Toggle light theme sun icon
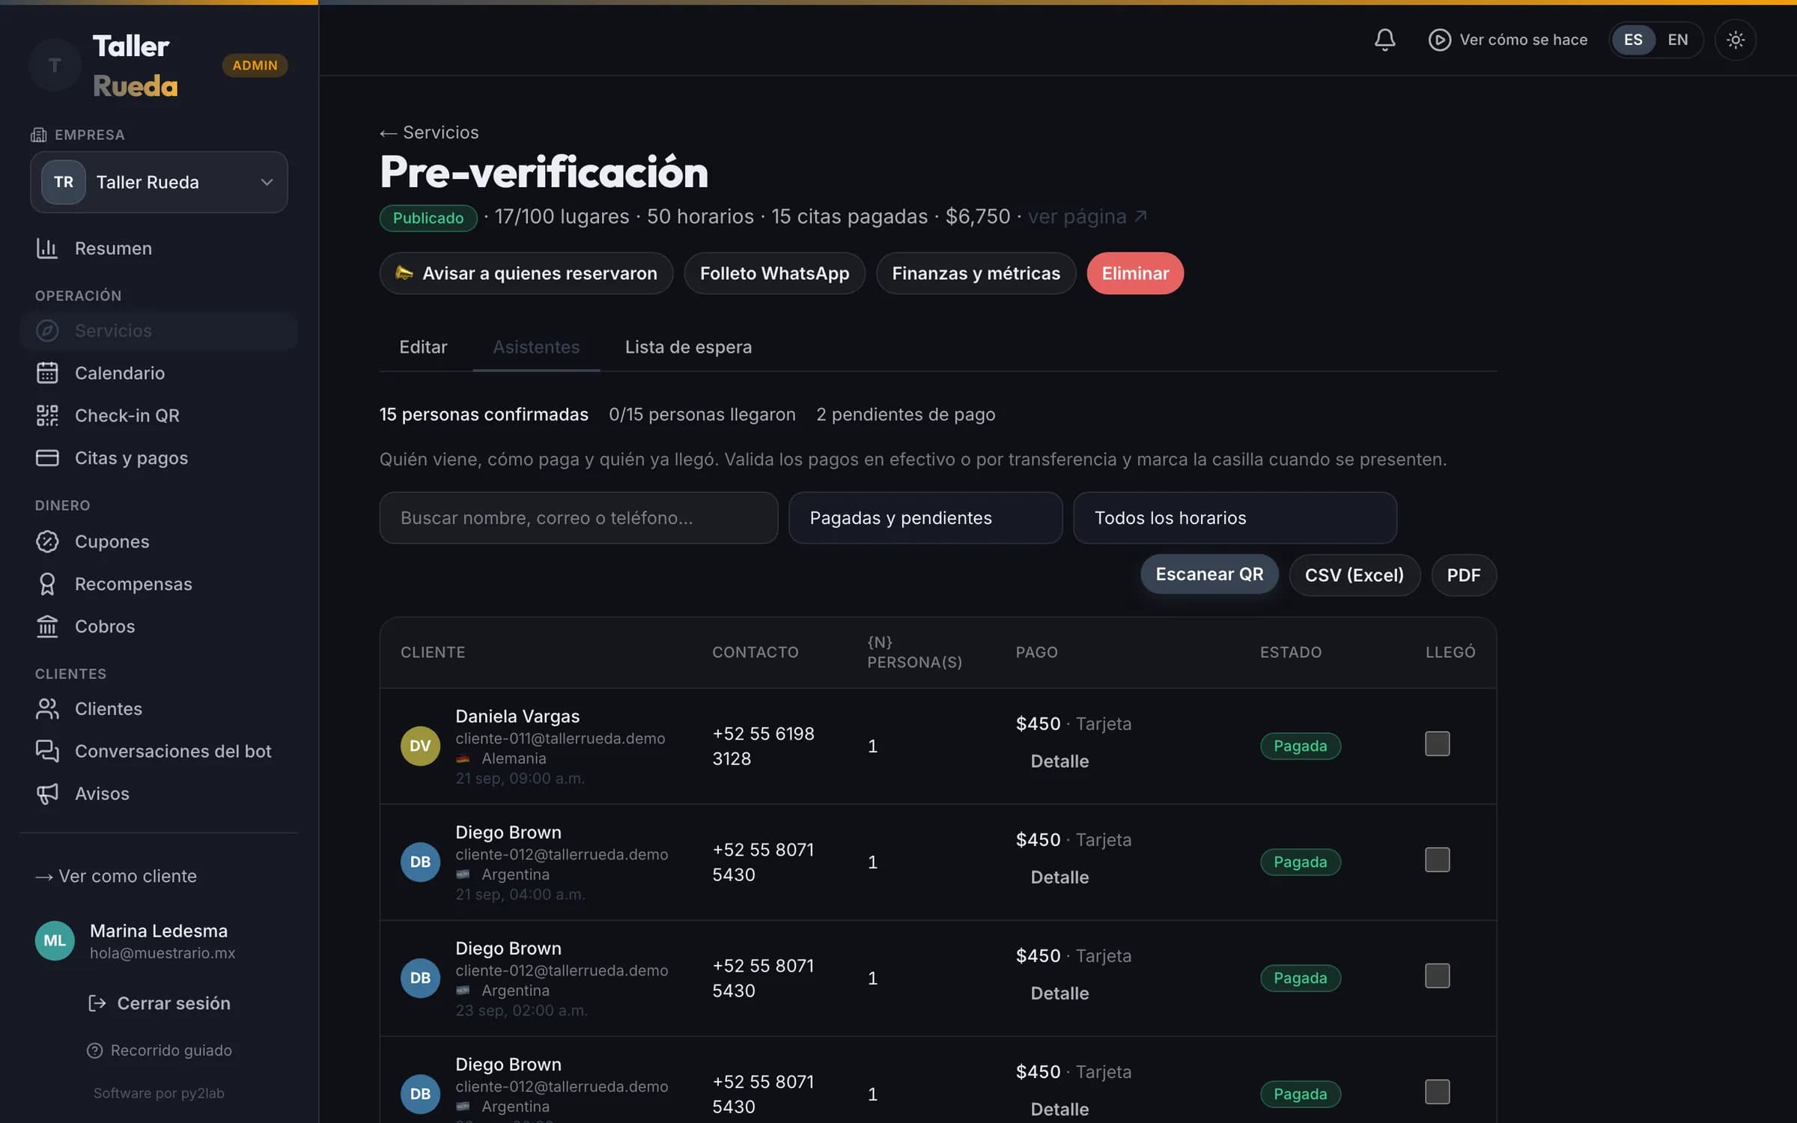 [x=1735, y=40]
